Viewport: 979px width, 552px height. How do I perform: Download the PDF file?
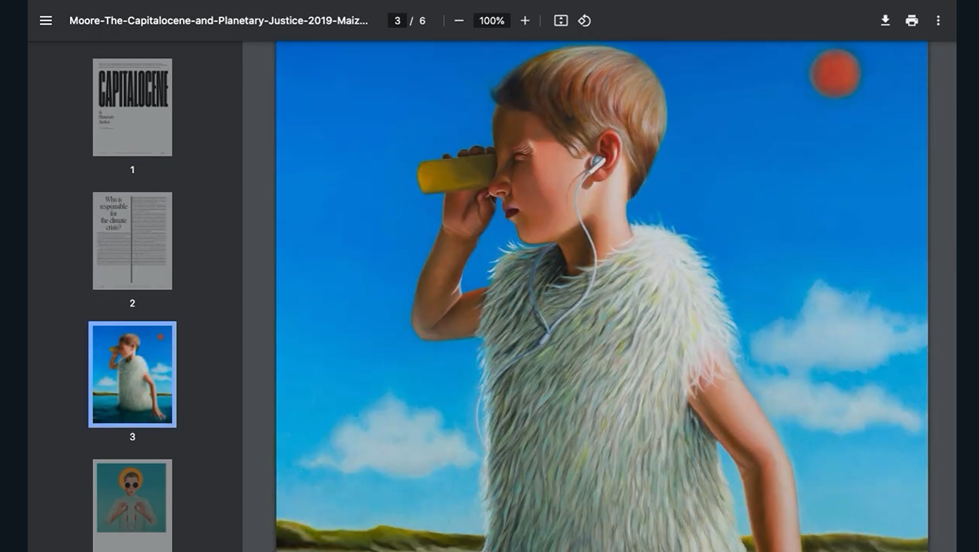point(885,20)
